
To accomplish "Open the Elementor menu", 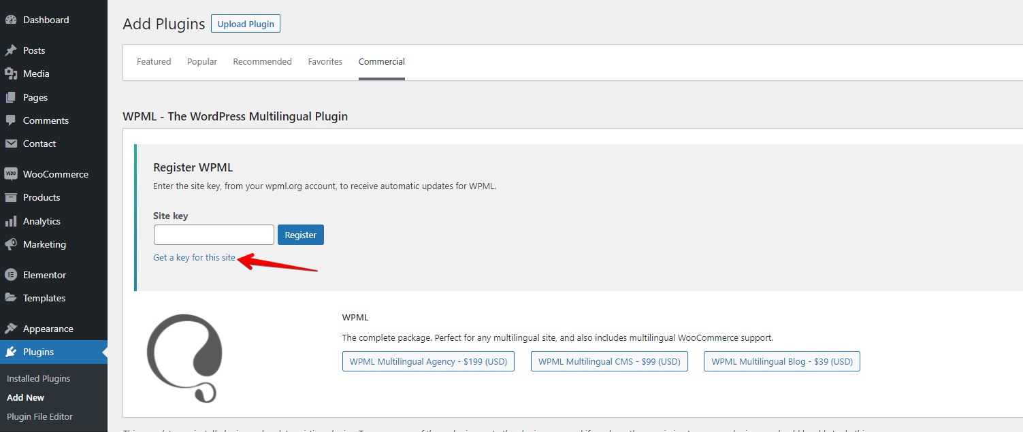I will [54, 275].
